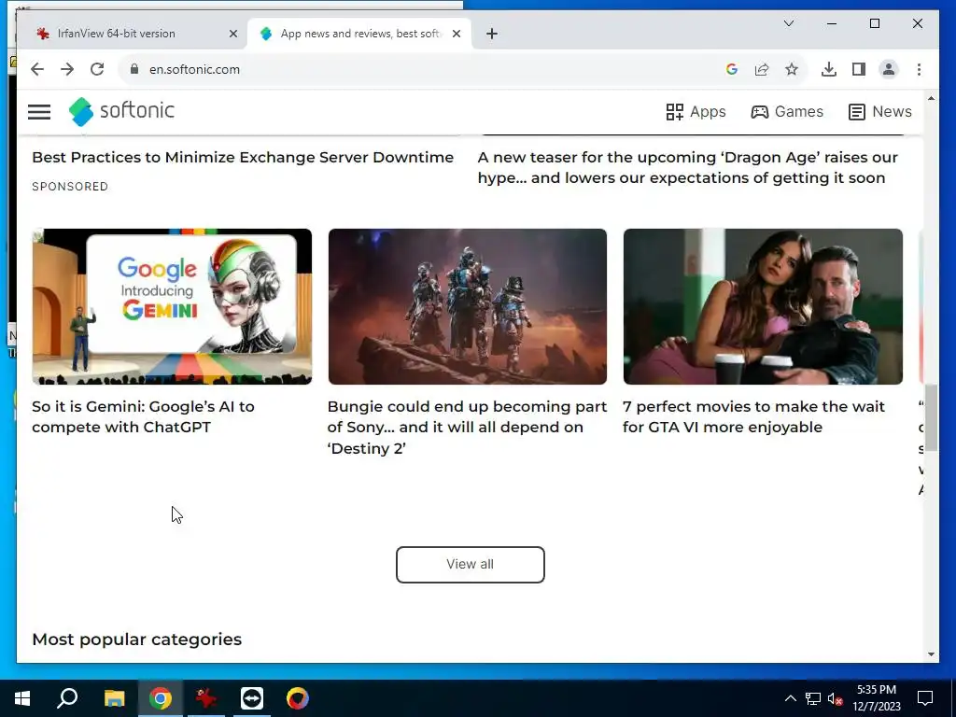Open the Windows Start menu
Screen dimensions: 956x717
22,698
